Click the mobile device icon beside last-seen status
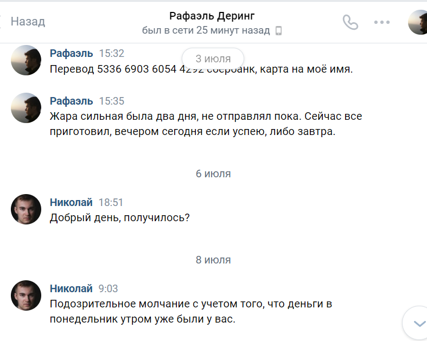This screenshot has width=427, height=341. [279, 30]
